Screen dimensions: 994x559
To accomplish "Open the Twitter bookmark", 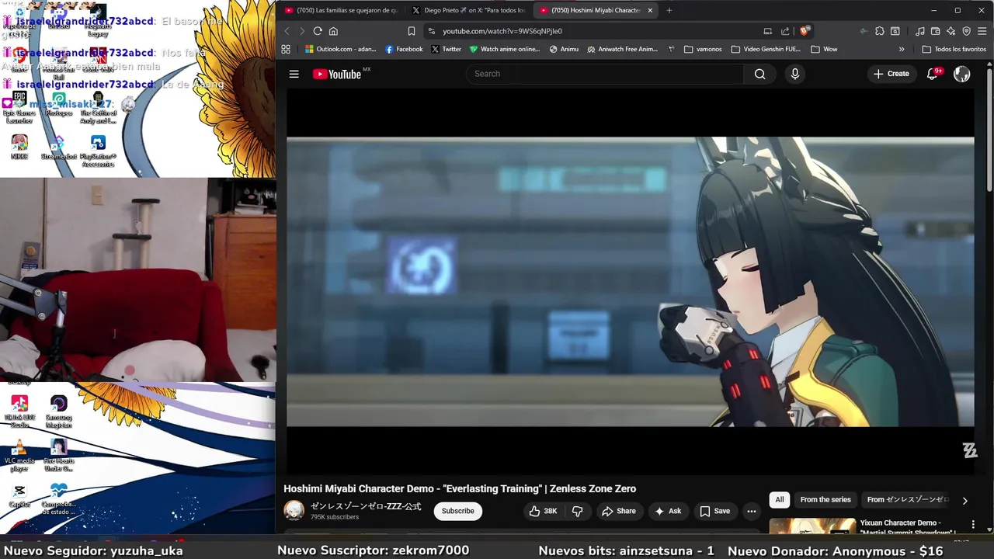I will (446, 49).
